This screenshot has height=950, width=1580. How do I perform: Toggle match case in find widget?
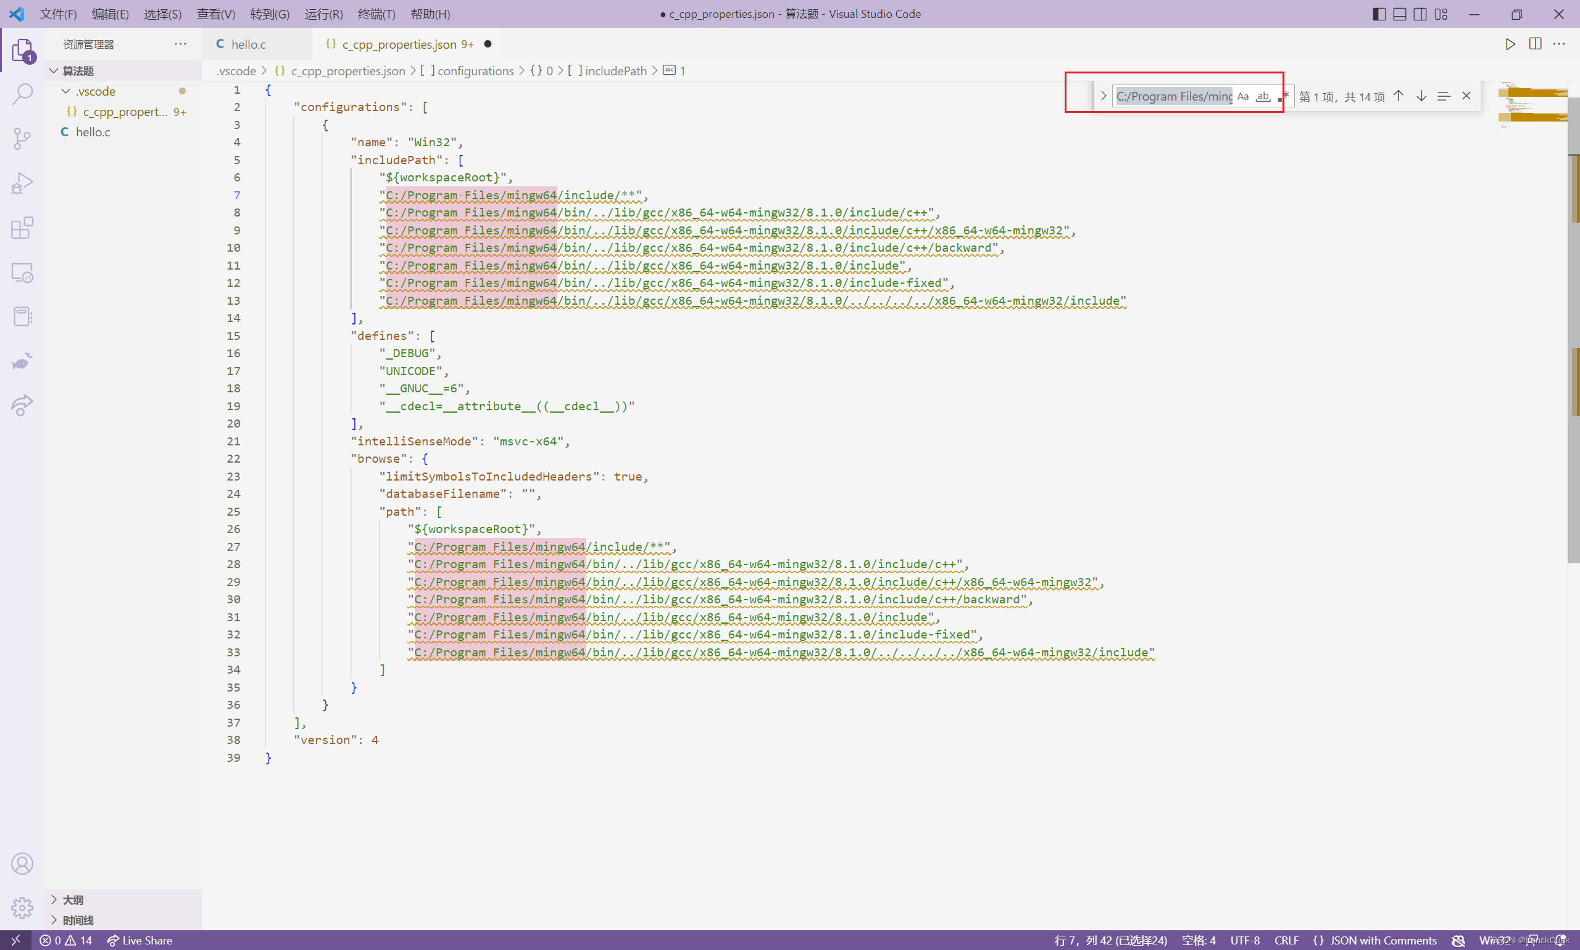point(1242,97)
